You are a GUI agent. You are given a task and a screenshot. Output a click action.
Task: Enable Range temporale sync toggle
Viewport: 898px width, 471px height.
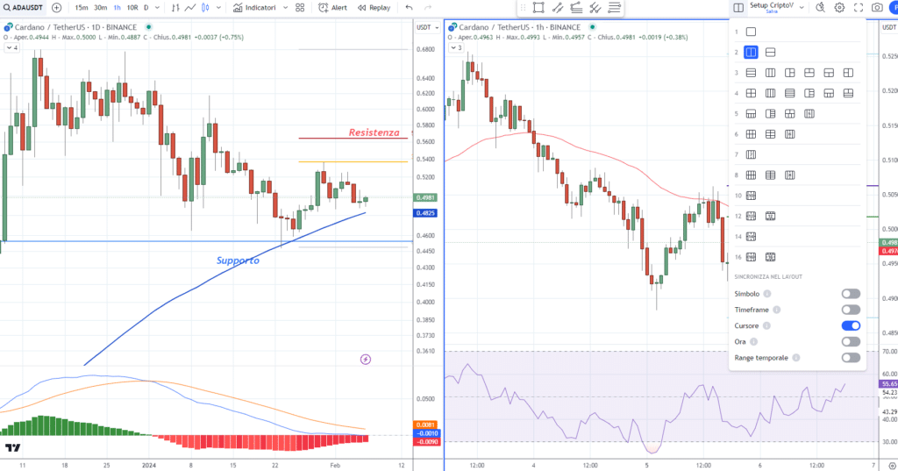(x=850, y=358)
